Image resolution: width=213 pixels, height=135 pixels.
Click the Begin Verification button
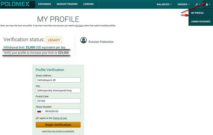click(58, 125)
